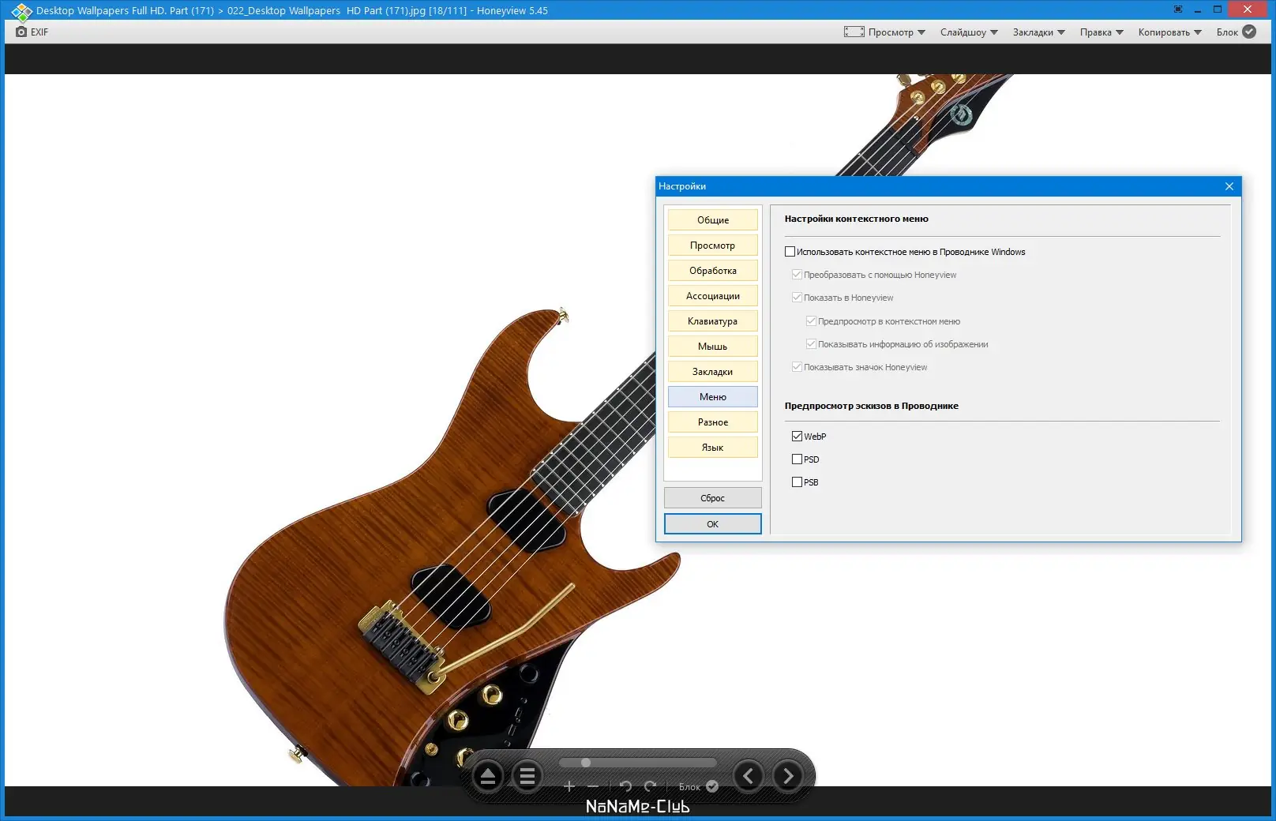Select the Клавиатура settings tab

(x=713, y=321)
